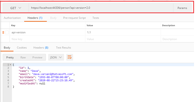
Task: Open the response Headers (8) tab
Action: point(41,48)
